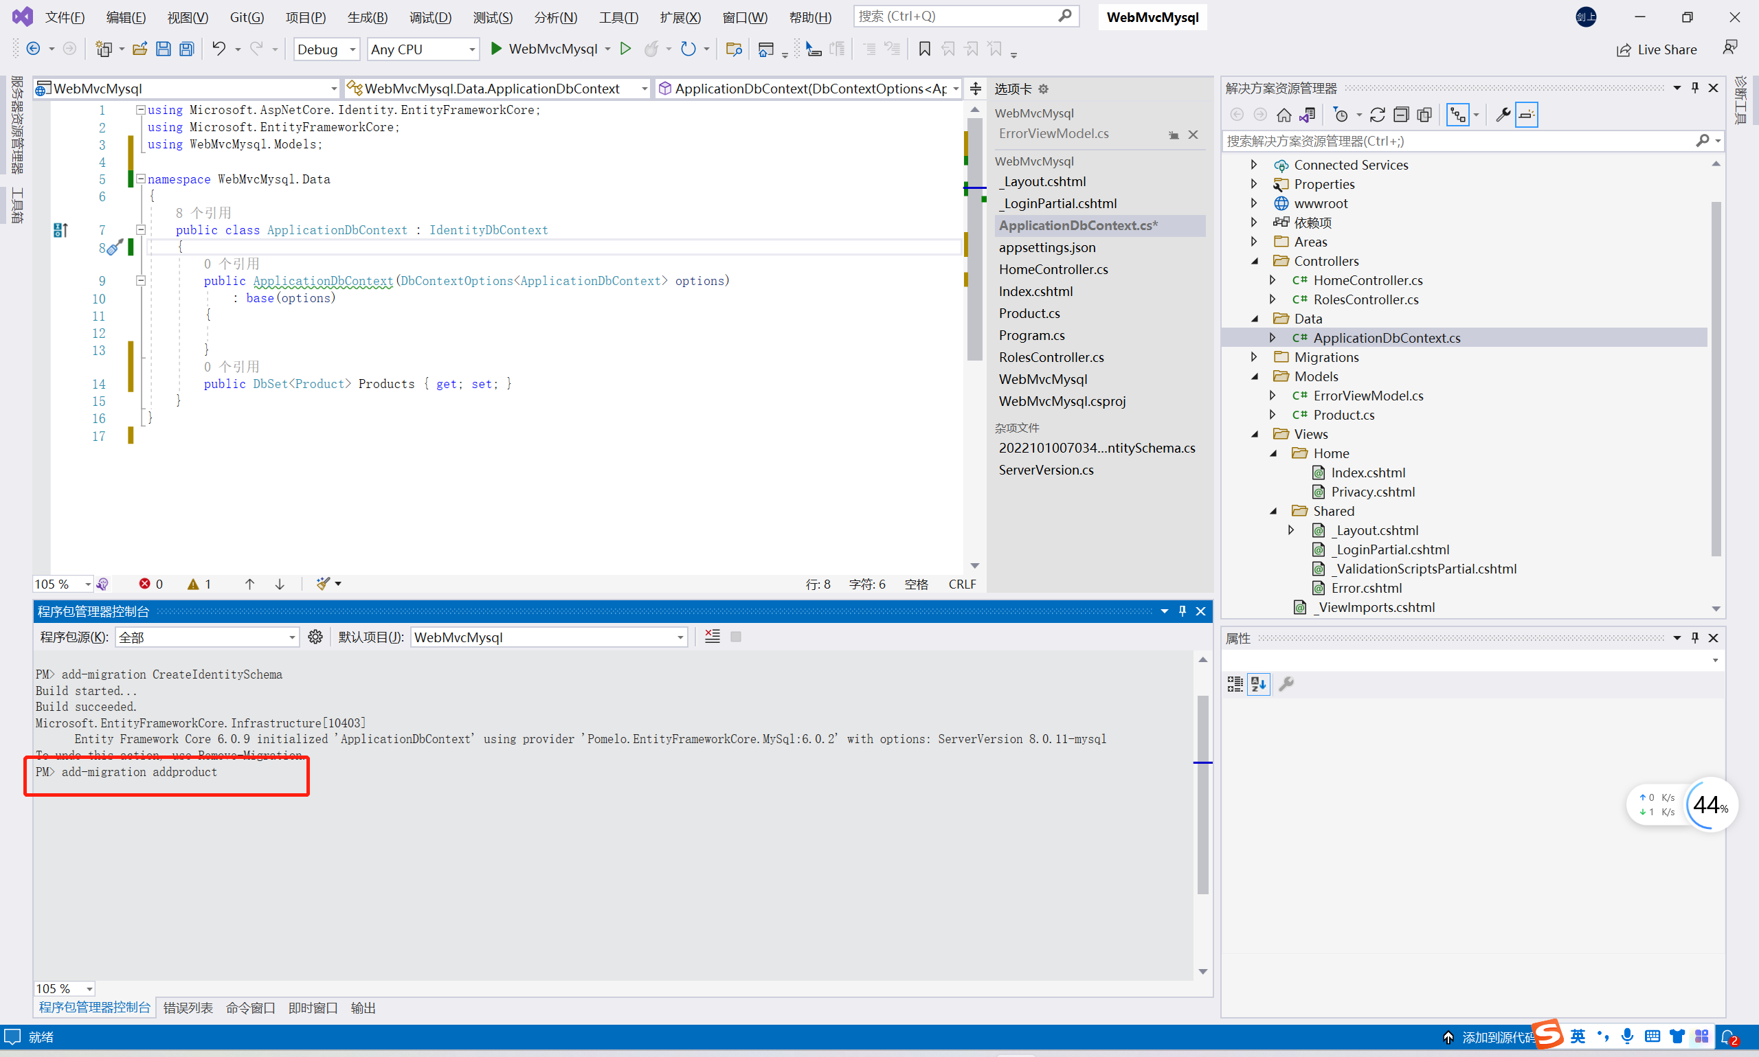Viewport: 1759px width, 1057px height.
Task: Open the package source dropdown
Action: pyautogui.click(x=292, y=637)
